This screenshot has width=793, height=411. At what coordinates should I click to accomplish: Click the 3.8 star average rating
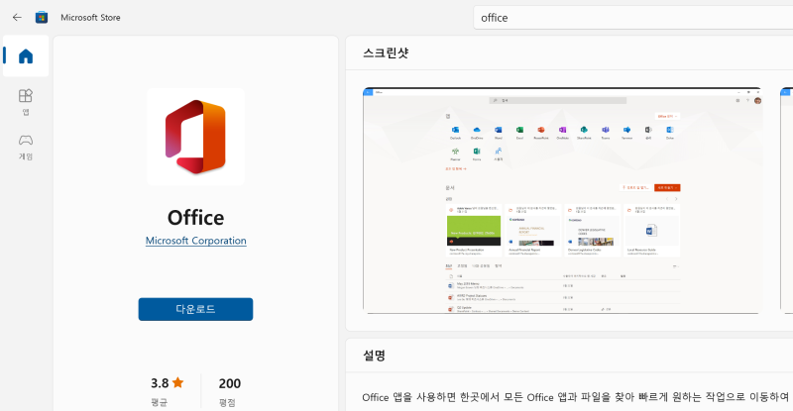click(x=168, y=383)
